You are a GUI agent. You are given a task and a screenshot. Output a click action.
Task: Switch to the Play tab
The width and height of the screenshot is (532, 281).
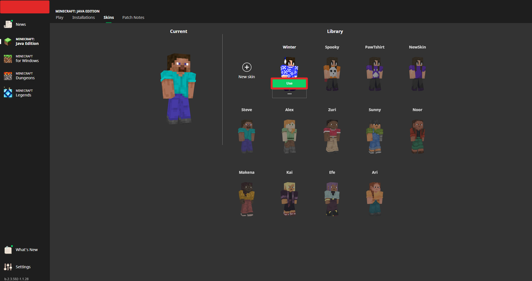tap(60, 18)
